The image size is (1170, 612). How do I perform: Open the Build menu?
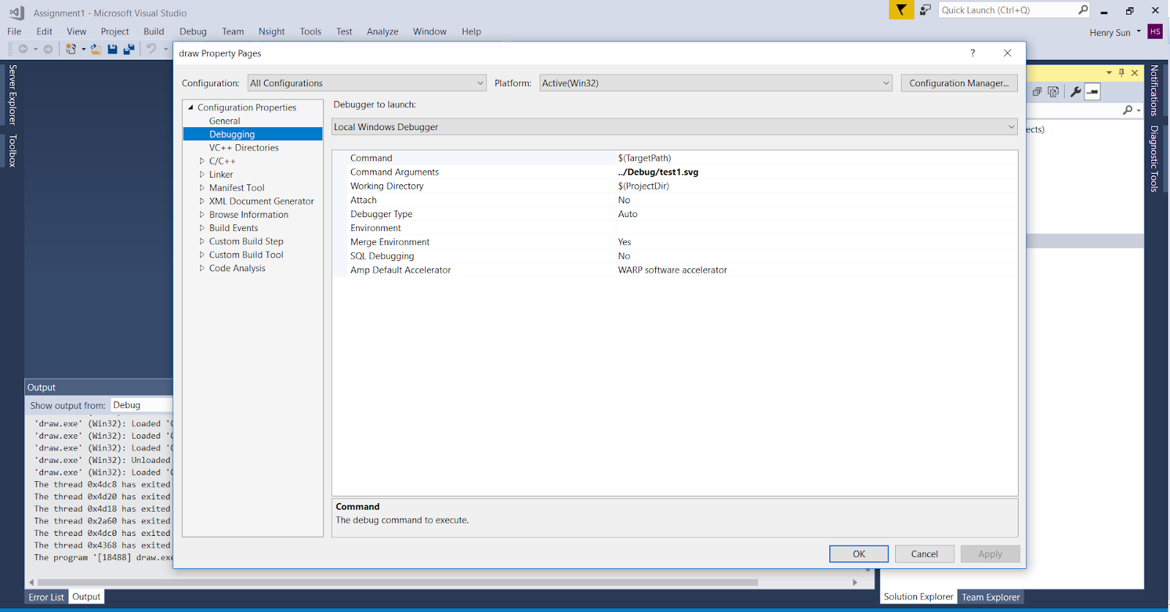pyautogui.click(x=154, y=31)
